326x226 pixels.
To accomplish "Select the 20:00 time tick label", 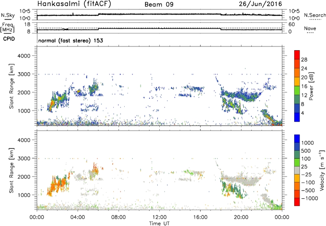I will coord(241,217).
